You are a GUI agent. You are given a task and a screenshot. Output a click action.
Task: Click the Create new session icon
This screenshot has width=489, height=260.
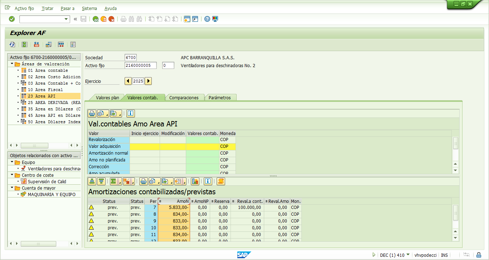[x=187, y=19]
